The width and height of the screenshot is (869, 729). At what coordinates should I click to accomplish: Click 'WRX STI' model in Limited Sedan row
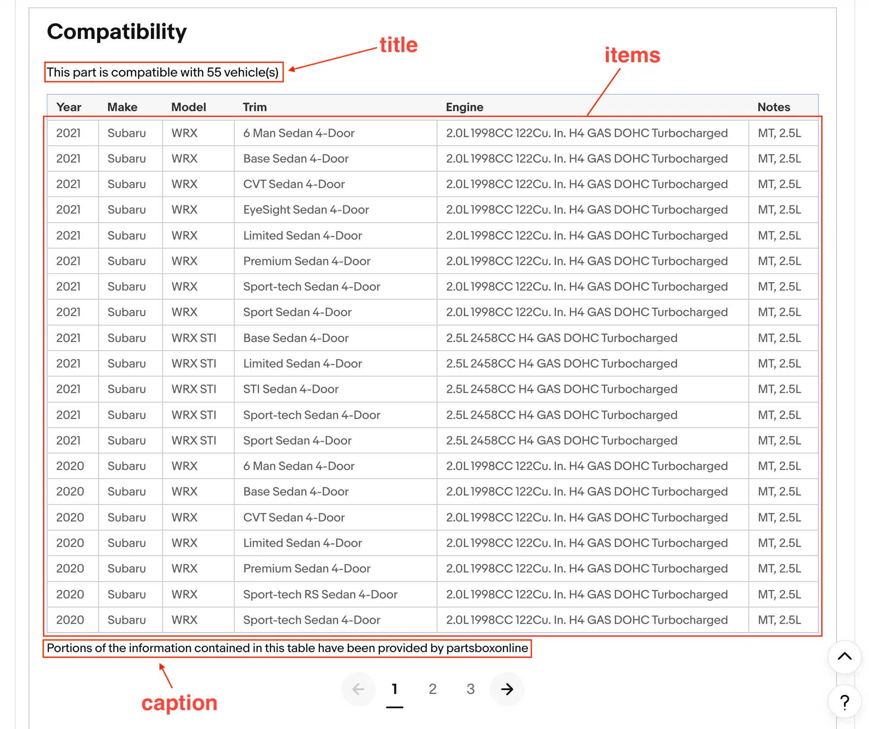(x=198, y=364)
